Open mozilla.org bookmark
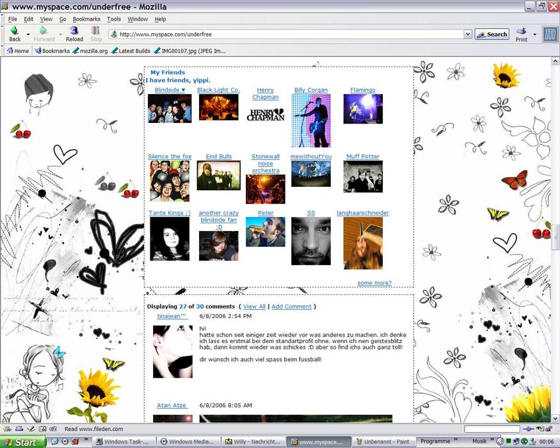The height and width of the screenshot is (448, 560). point(90,51)
